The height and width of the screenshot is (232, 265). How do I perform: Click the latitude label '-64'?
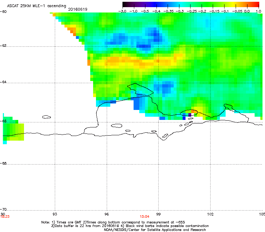3,82
